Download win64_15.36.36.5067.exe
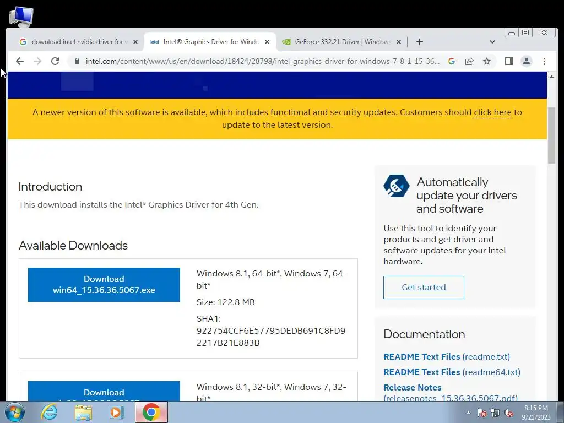The image size is (564, 423). [x=104, y=285]
